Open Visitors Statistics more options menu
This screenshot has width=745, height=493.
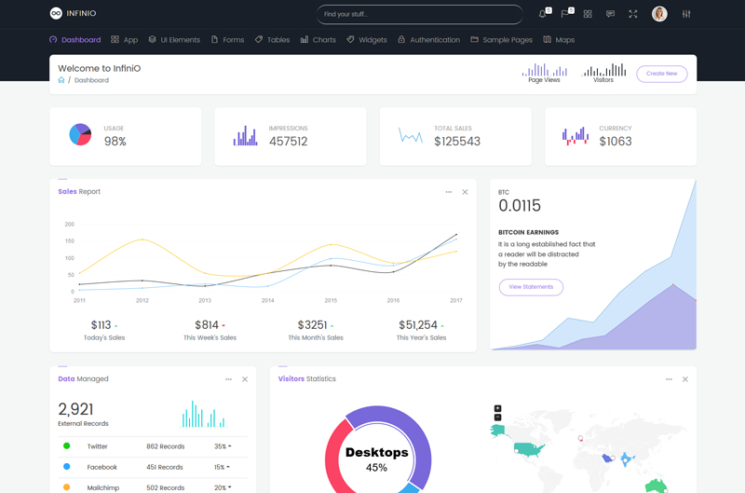point(669,379)
